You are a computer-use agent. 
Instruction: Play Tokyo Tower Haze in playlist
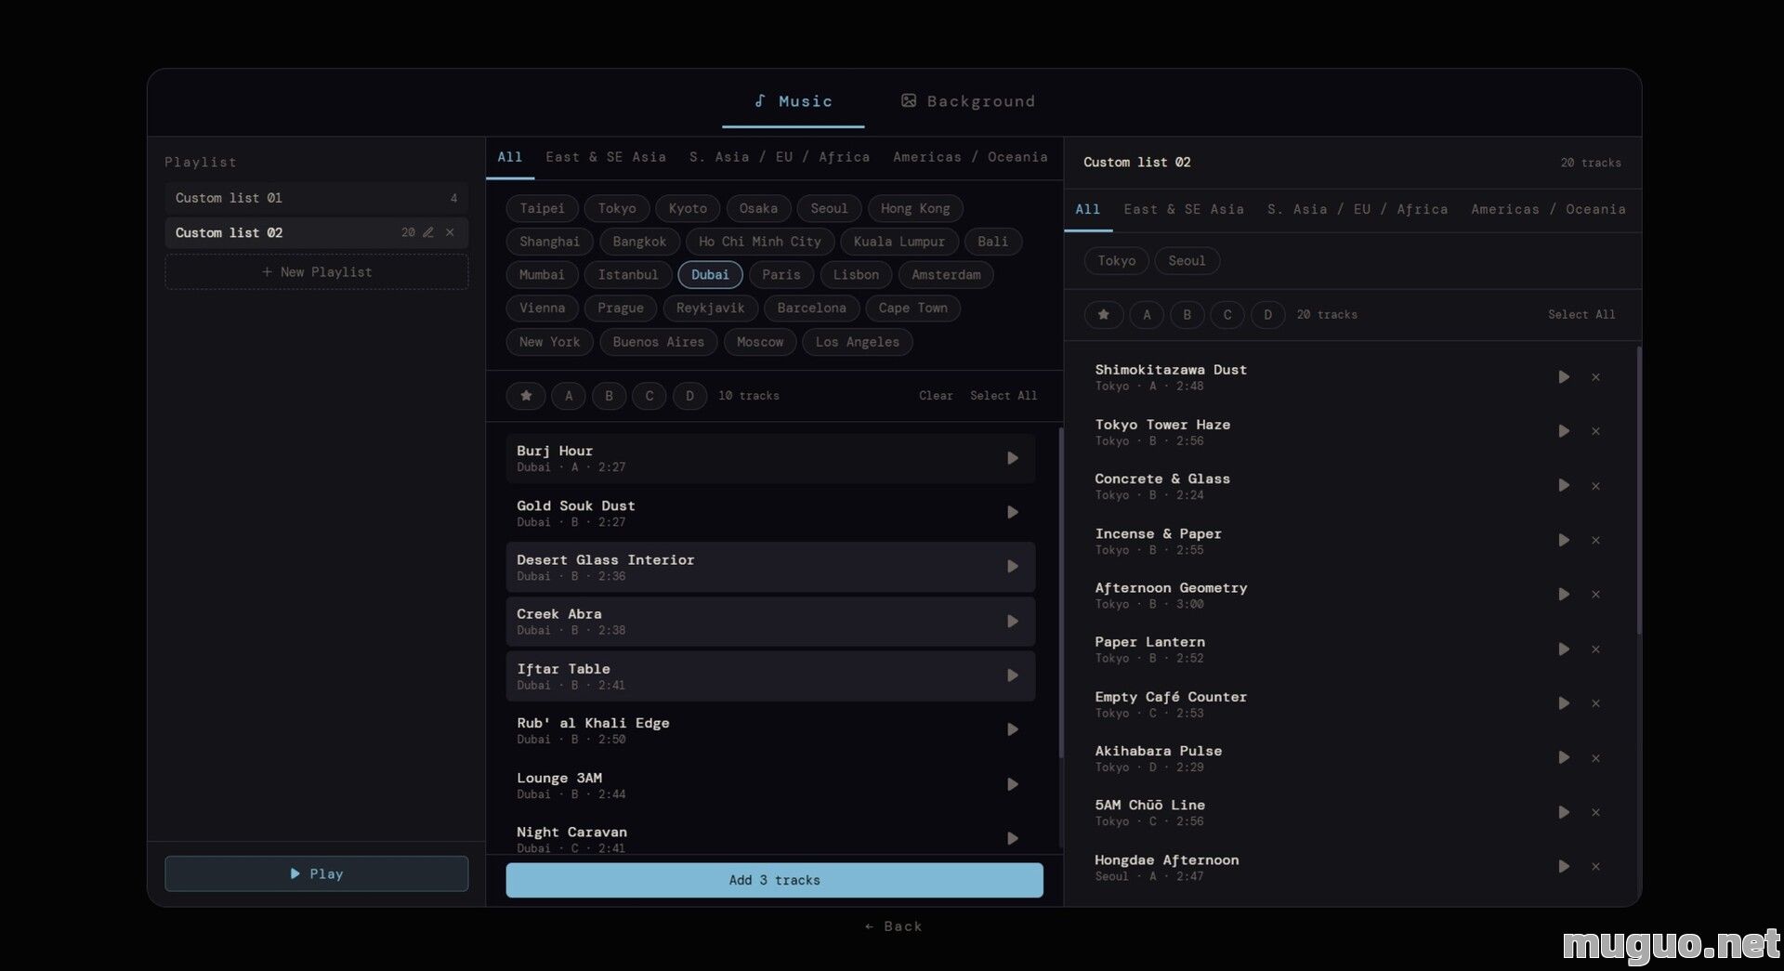(1564, 431)
